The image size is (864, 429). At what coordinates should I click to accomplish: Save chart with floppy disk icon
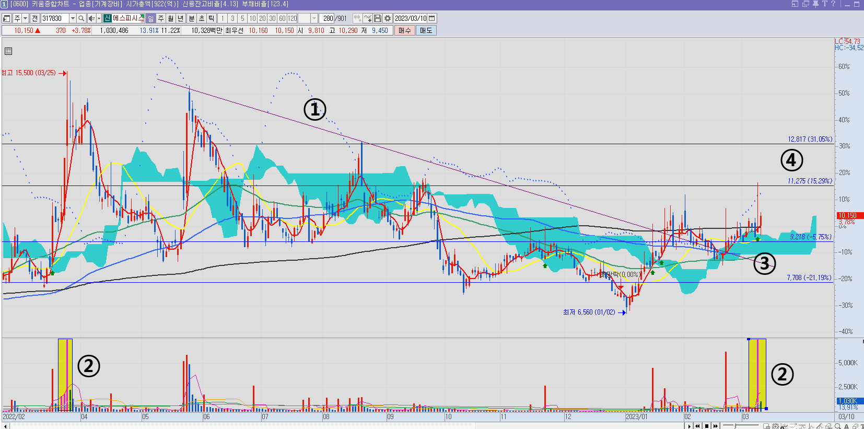pos(378,18)
